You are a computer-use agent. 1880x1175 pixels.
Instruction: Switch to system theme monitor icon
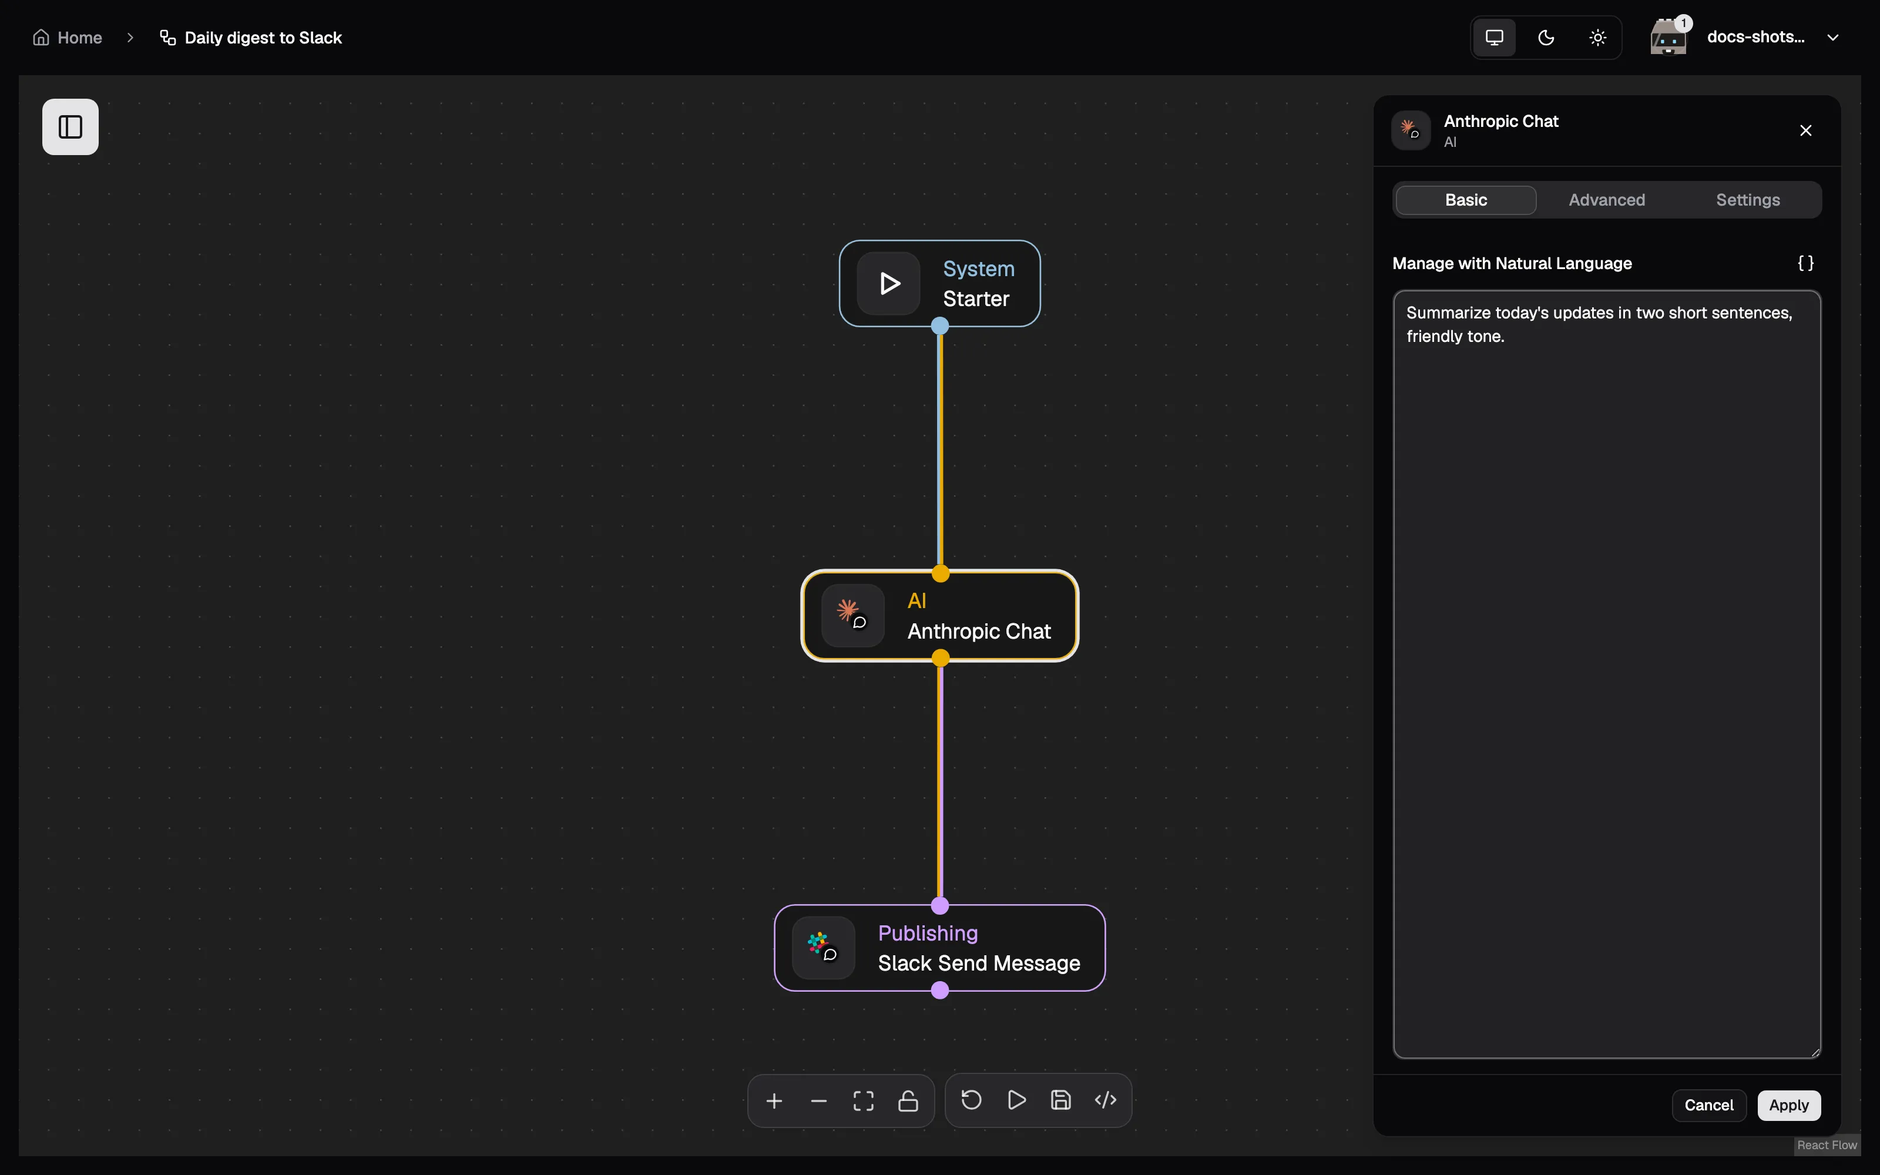click(x=1494, y=37)
